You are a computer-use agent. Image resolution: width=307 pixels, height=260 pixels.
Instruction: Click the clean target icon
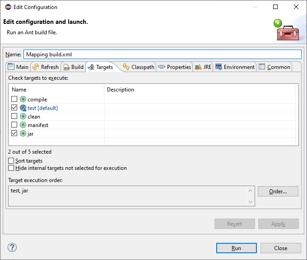[23, 117]
